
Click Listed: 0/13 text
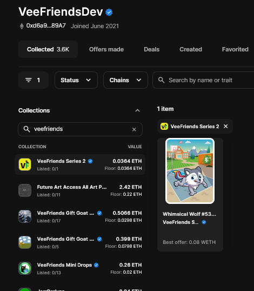(x=49, y=273)
